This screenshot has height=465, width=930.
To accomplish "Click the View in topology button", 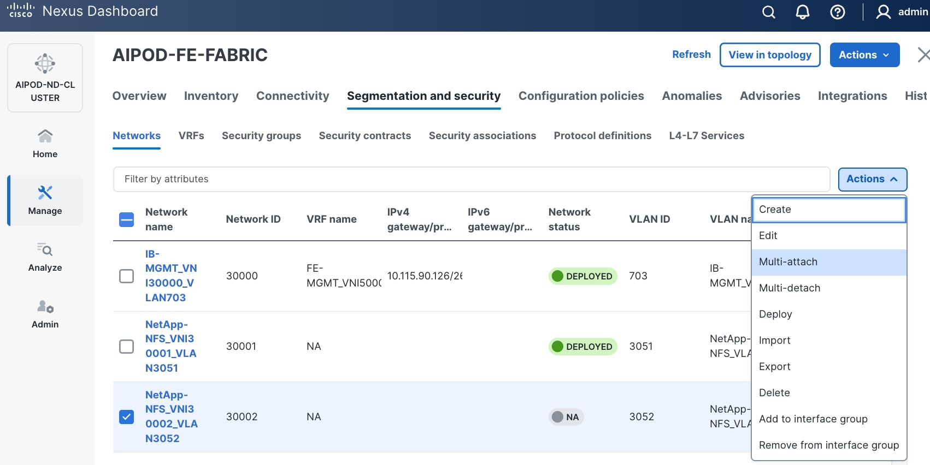I will tap(769, 55).
